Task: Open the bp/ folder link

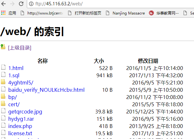Action: [13, 97]
